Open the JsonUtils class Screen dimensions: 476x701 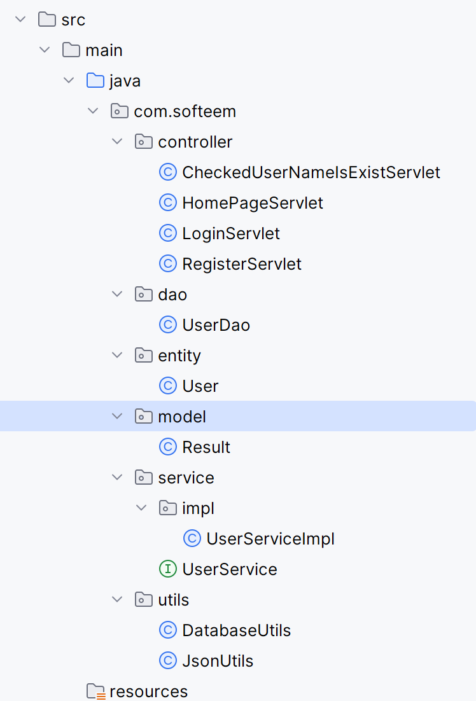(x=216, y=660)
